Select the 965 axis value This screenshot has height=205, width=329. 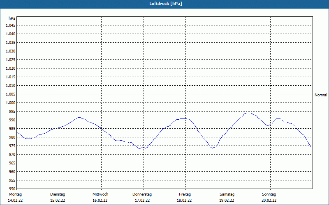[x=12, y=163]
